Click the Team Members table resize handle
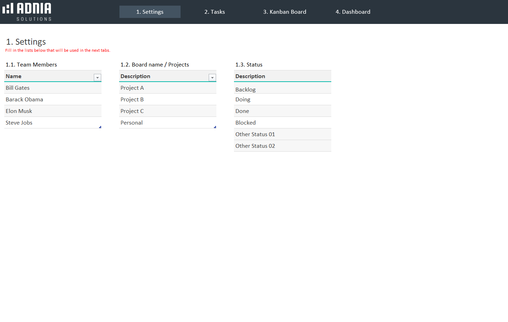This screenshot has height=322, width=508. pos(100,127)
